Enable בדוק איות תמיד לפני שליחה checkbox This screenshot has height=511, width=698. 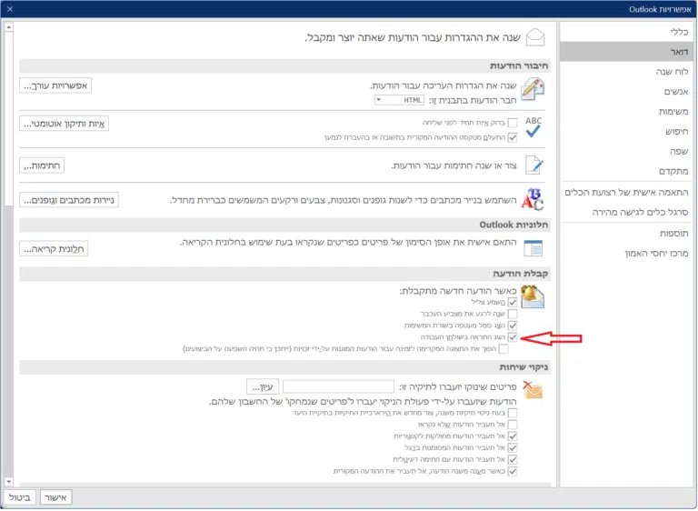(513, 123)
